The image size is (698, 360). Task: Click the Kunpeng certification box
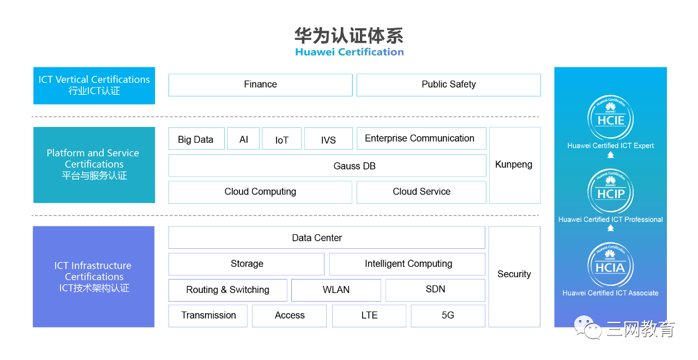coord(514,165)
